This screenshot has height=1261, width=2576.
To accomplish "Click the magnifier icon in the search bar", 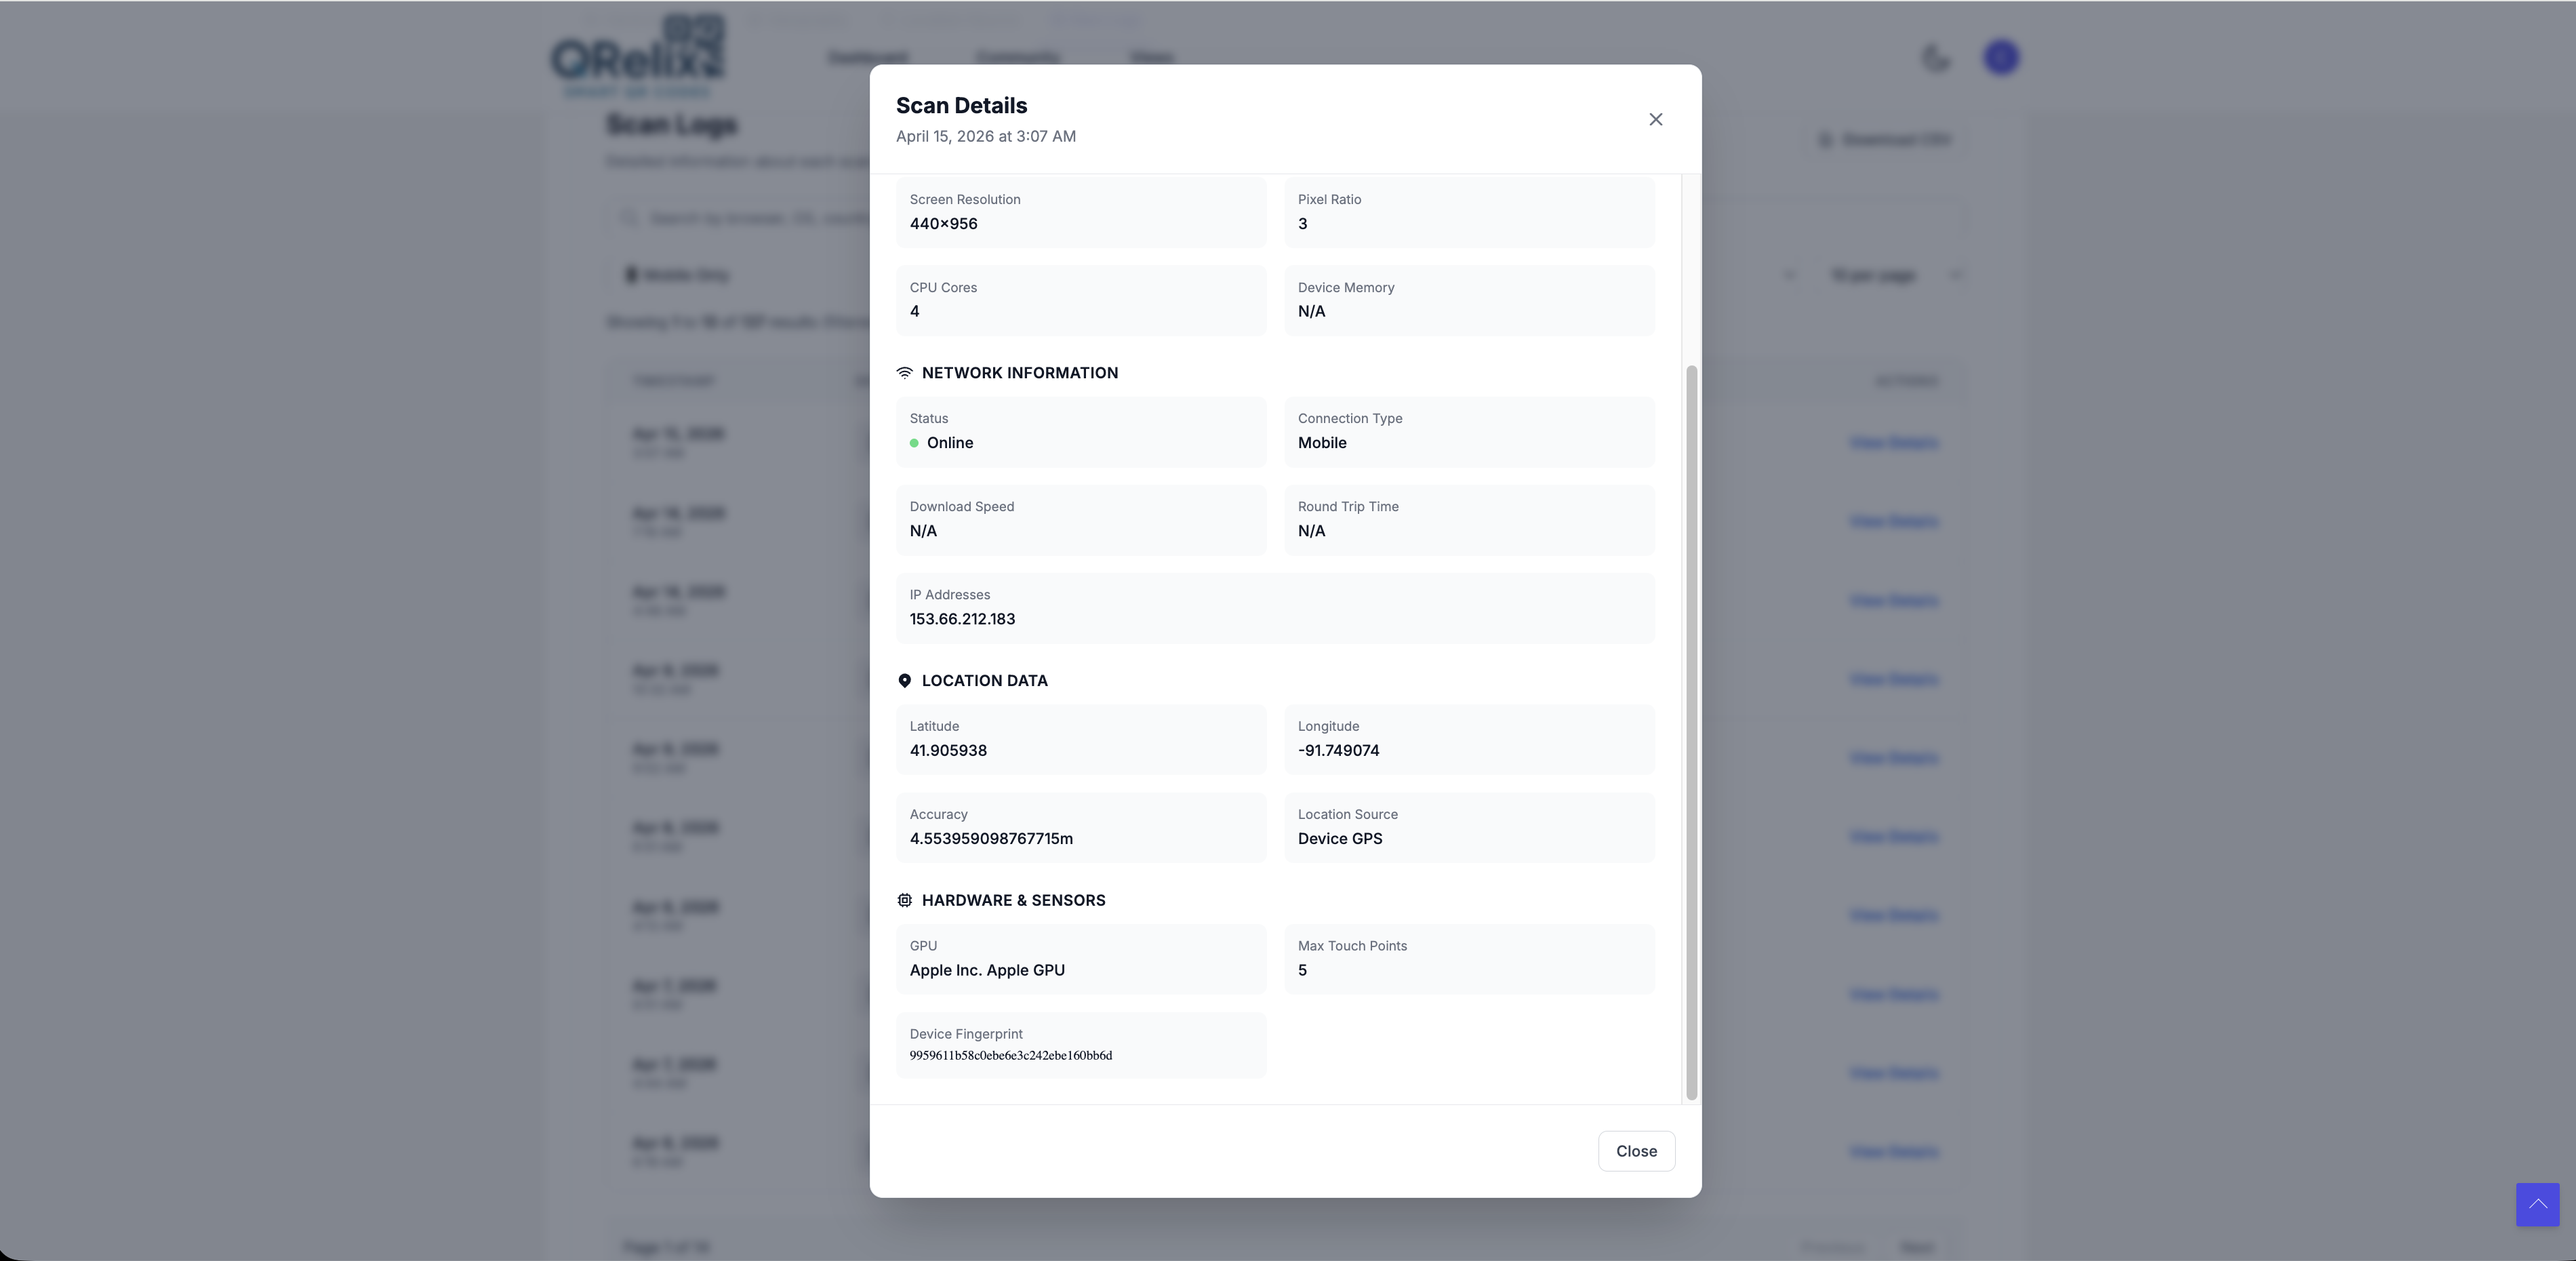I will click(x=628, y=218).
